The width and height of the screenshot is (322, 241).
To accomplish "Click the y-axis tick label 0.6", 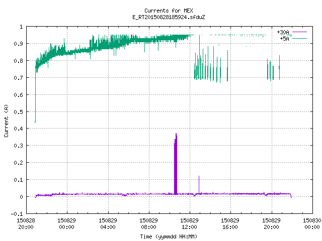I will click(18, 95).
